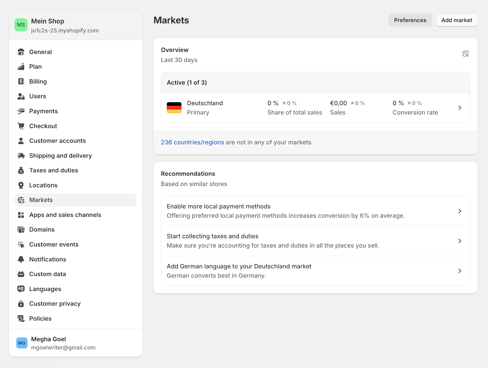Click the Checkout cart icon
This screenshot has height=368, width=488.
tap(21, 126)
